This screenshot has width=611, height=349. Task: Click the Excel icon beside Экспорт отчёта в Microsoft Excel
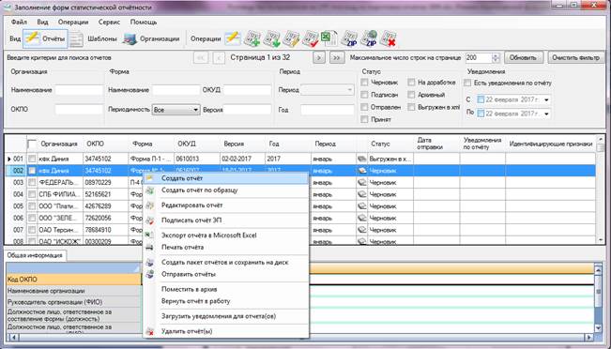149,235
